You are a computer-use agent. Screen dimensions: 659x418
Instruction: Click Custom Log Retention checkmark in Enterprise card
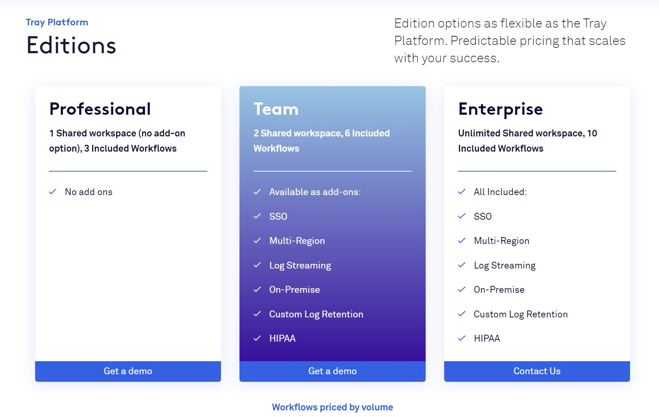(x=462, y=314)
